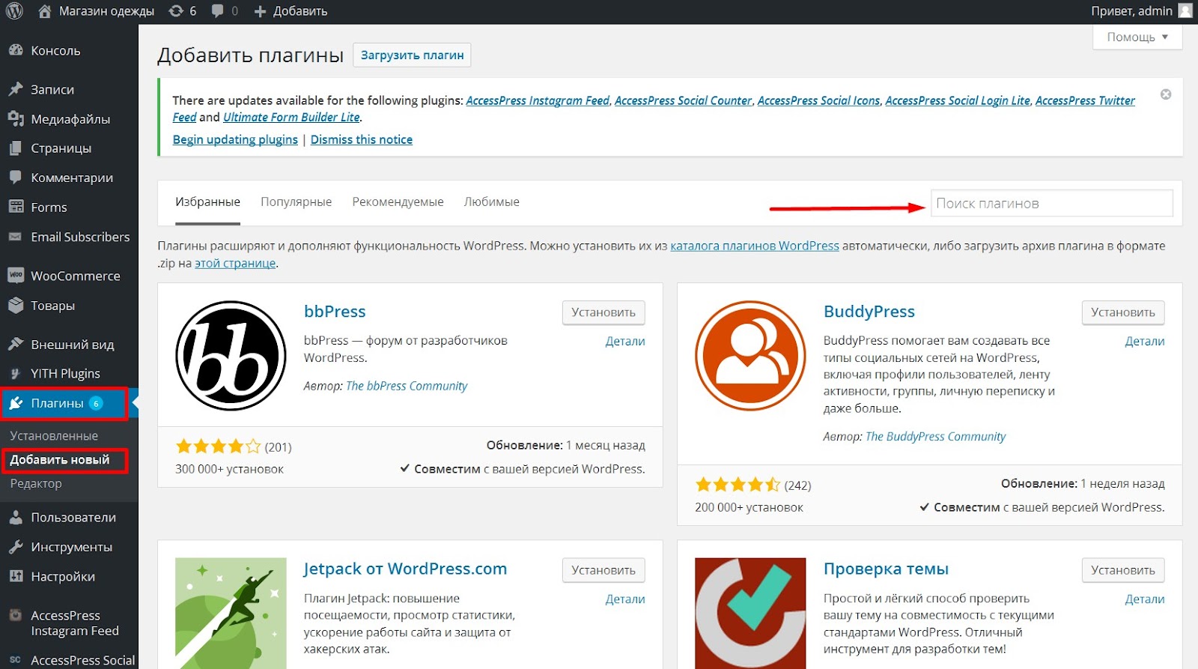1198x669 pixels.
Task: Click the Внешний вид brush icon
Action: point(16,344)
